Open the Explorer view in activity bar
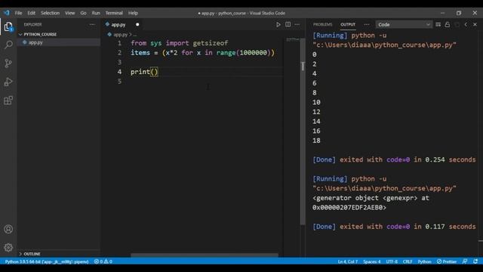 pos(8,26)
